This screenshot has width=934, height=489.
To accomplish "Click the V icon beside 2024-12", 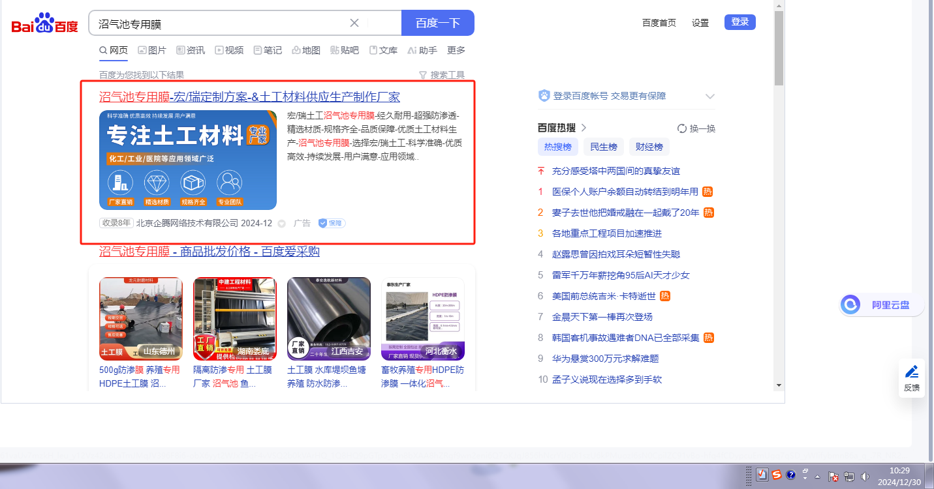I will 282,224.
